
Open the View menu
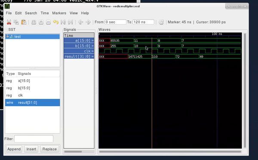click(x=74, y=13)
